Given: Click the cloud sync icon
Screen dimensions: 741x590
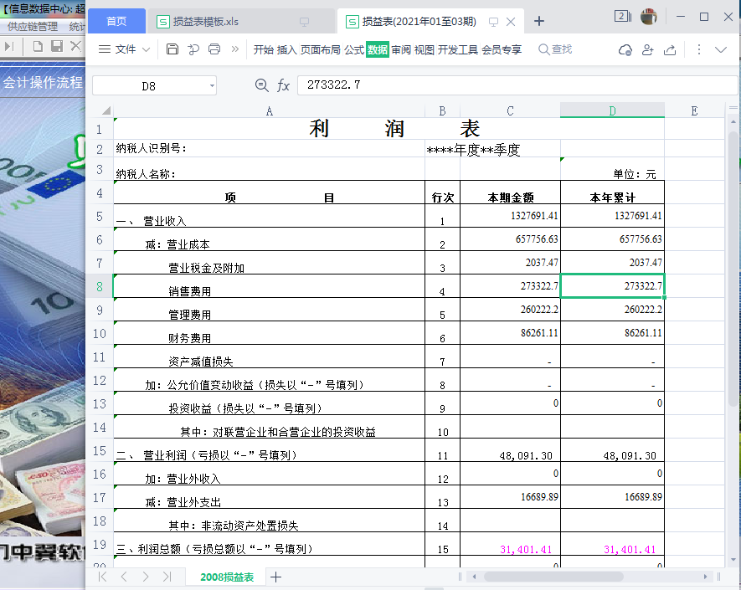Looking at the screenshot, I should 625,49.
